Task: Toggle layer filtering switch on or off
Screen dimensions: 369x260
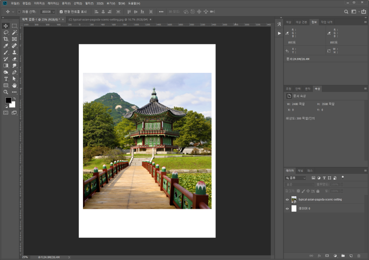Action: pyautogui.click(x=343, y=177)
